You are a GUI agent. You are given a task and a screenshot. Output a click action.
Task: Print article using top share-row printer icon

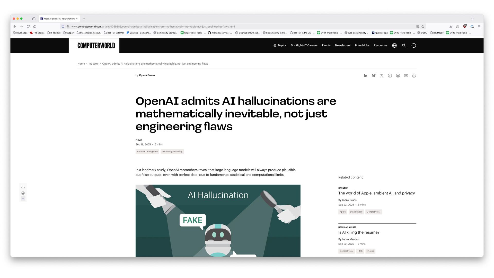pyautogui.click(x=414, y=76)
